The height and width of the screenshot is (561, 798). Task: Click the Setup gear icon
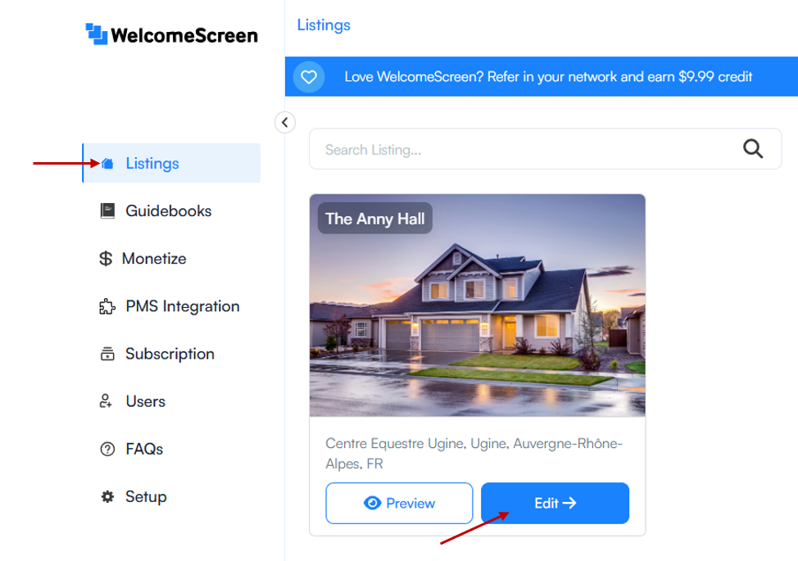107,496
